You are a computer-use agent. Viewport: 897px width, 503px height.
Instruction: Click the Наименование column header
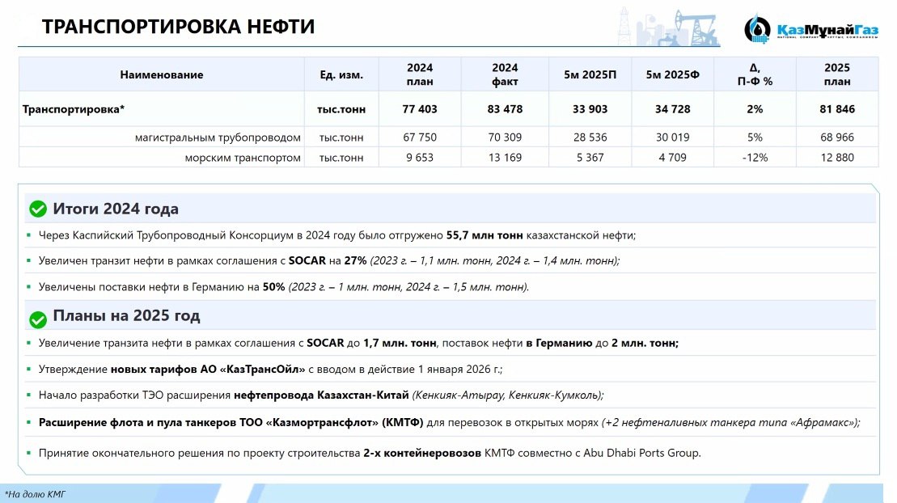[161, 74]
